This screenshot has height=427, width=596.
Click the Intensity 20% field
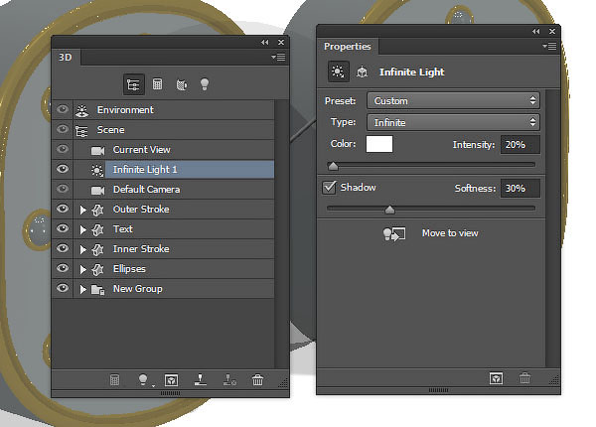pos(520,145)
